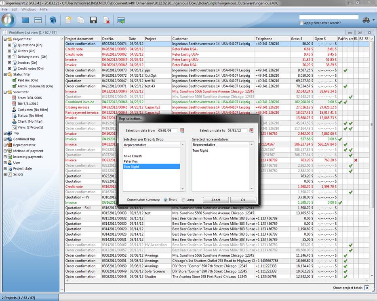Click the save floppy disk toolbar icon

(93, 20)
